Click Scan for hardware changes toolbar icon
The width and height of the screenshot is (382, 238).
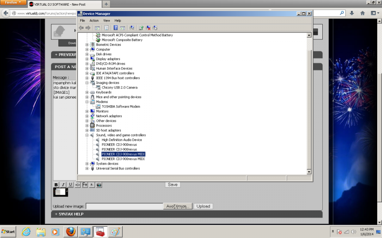tap(132, 28)
